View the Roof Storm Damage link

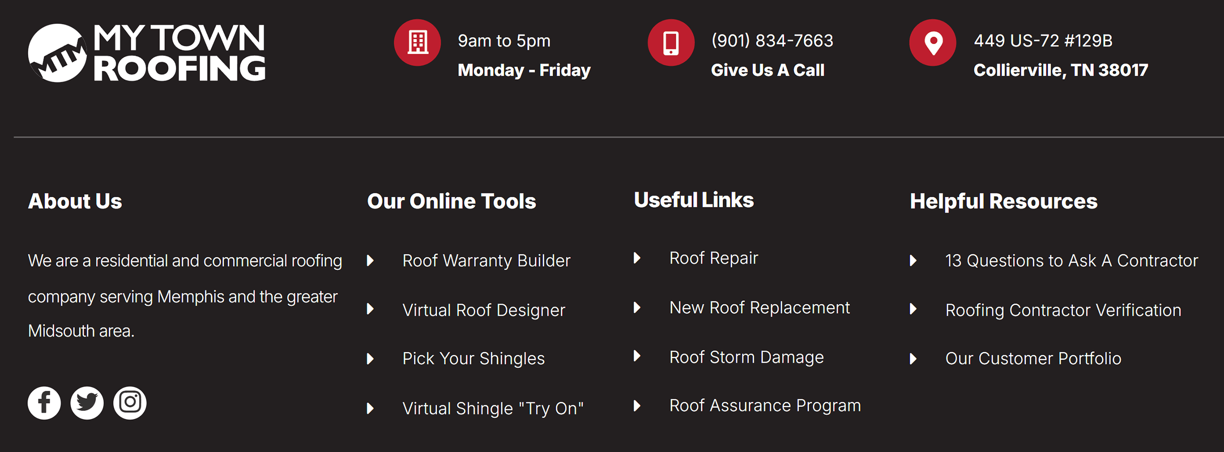point(746,357)
